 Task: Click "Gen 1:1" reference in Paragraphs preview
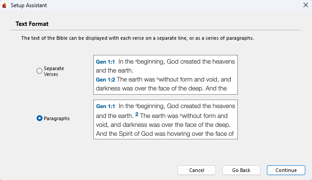click(105, 106)
